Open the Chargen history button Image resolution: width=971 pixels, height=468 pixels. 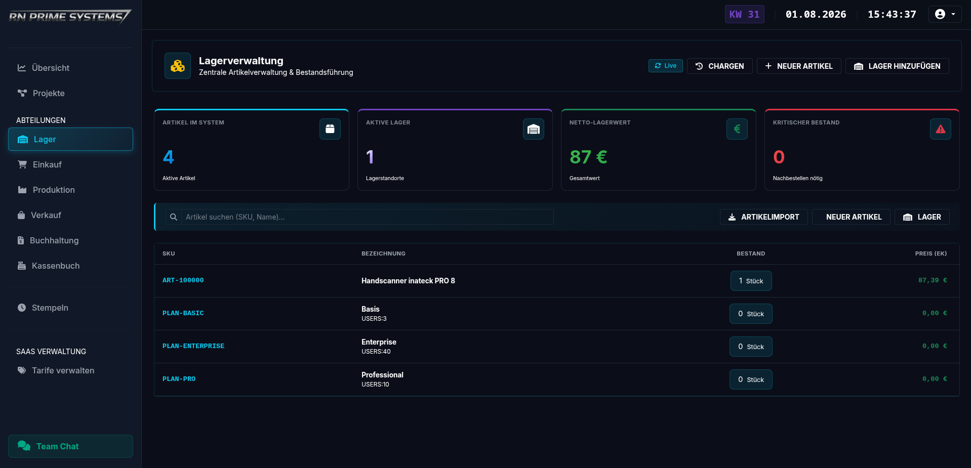click(719, 66)
